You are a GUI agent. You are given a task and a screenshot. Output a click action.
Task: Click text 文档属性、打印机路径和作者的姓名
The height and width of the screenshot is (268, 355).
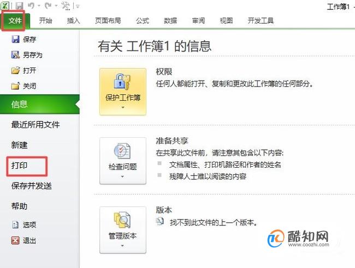225,165
